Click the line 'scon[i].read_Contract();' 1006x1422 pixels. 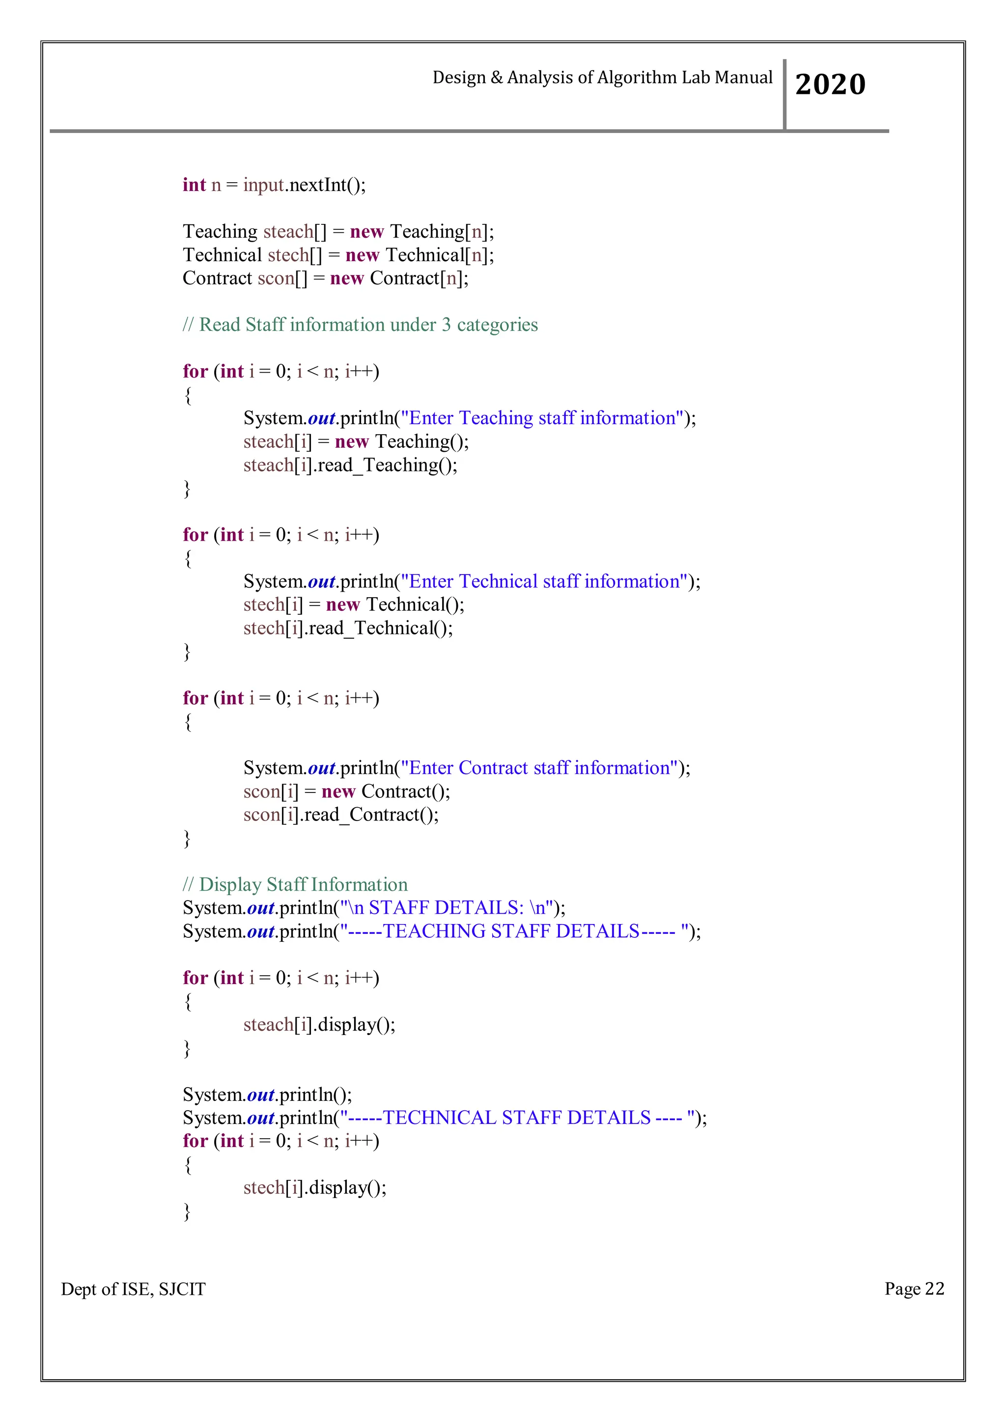pos(341,815)
